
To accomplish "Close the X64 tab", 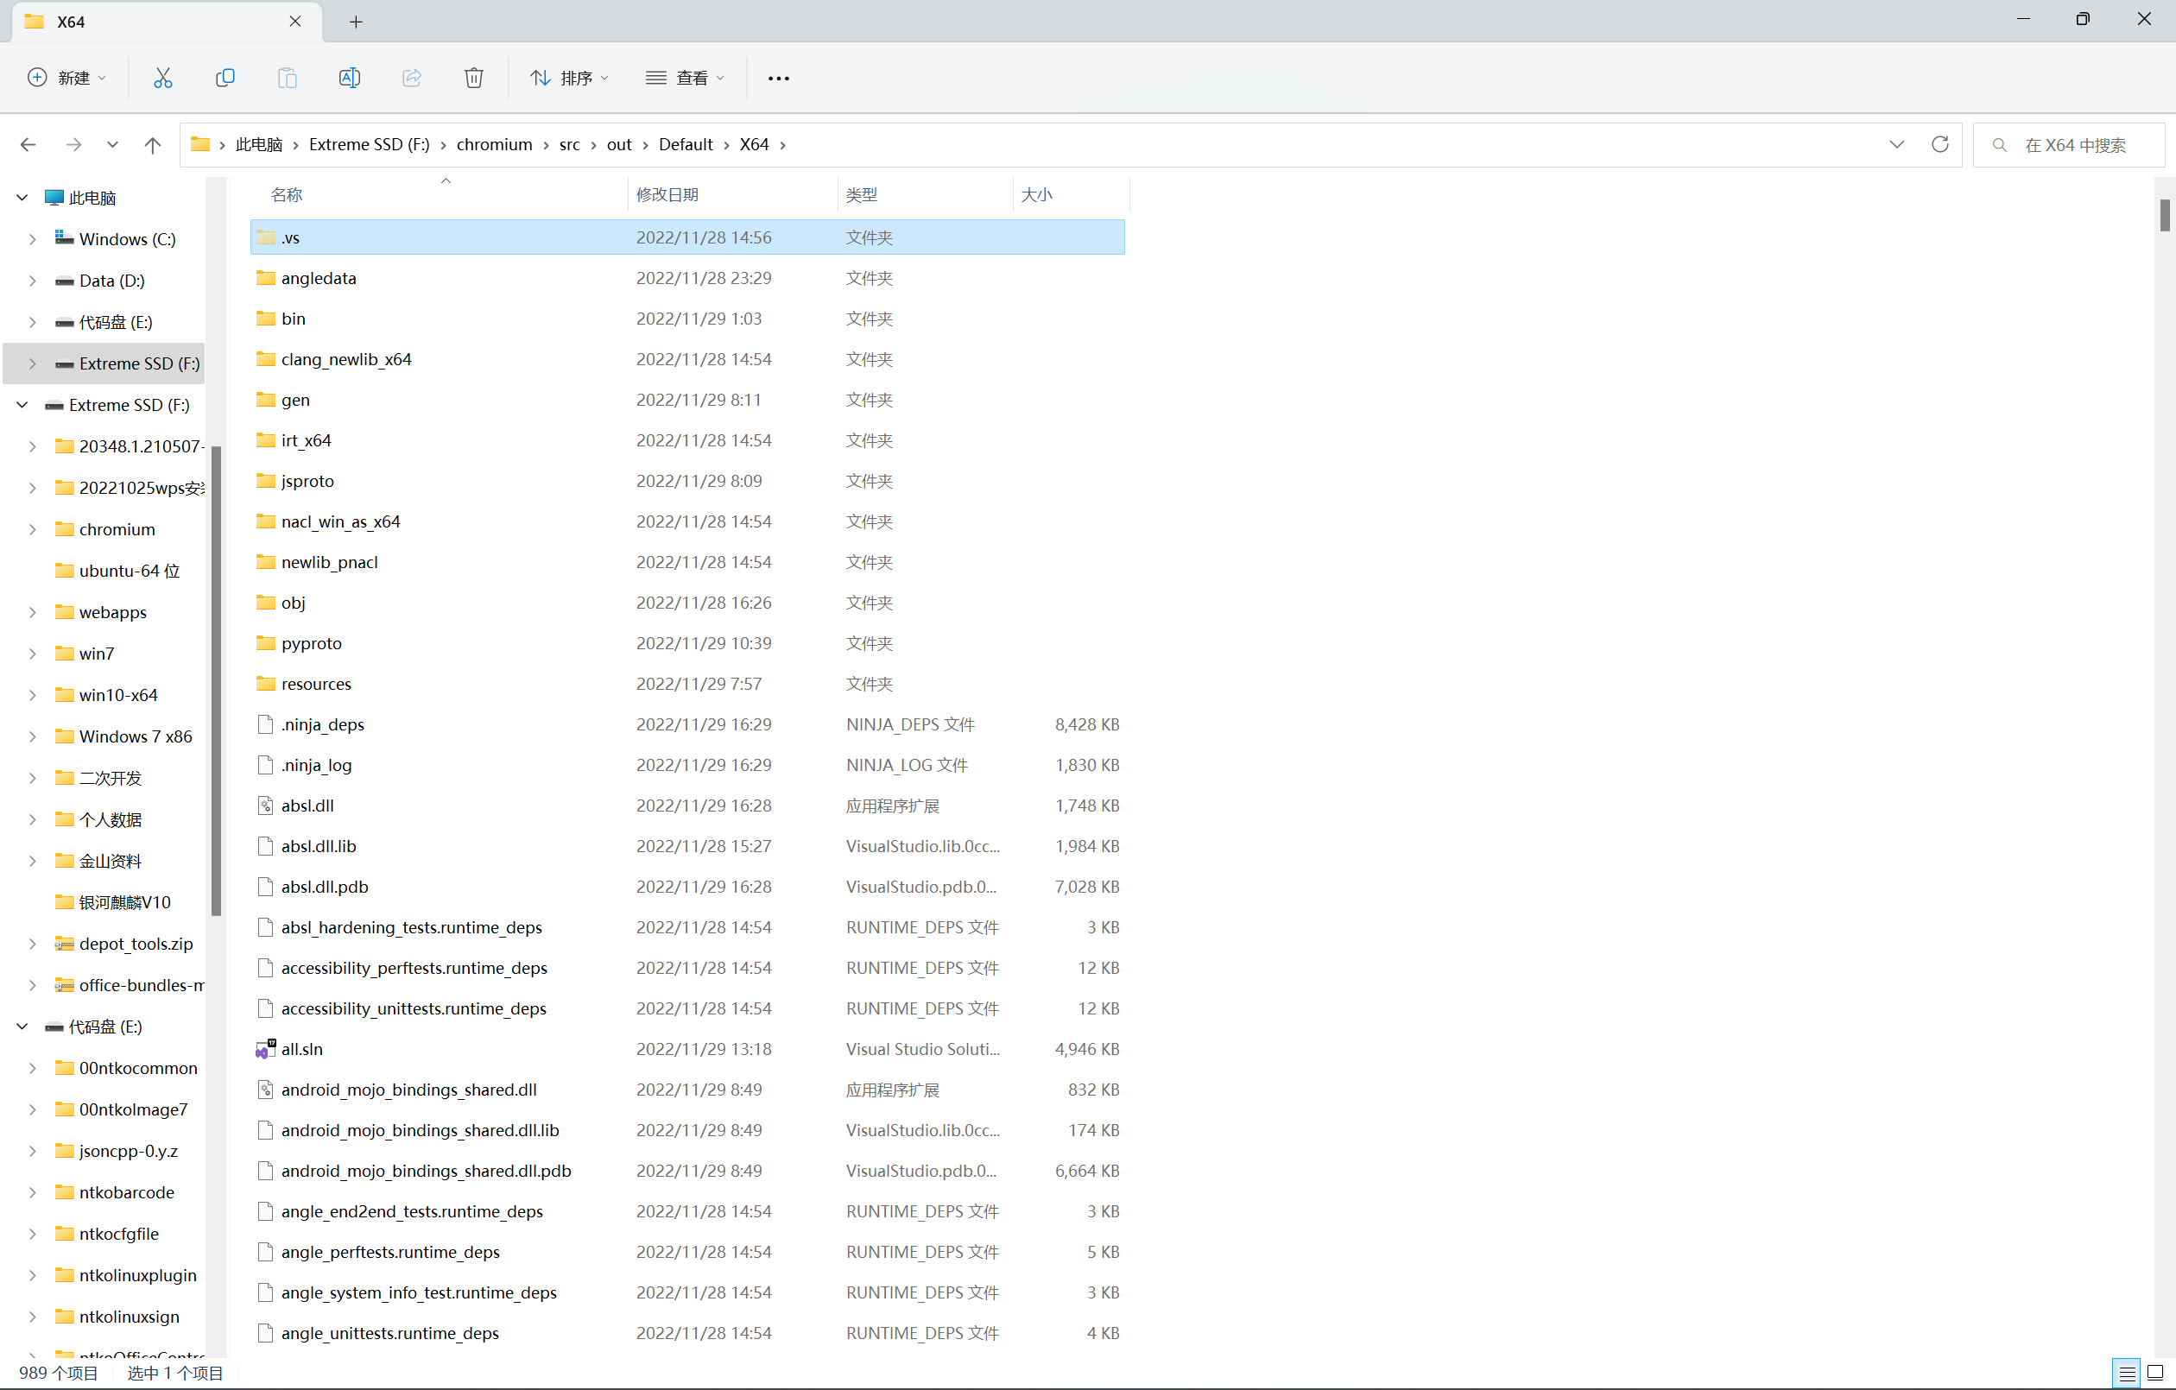I will (294, 21).
